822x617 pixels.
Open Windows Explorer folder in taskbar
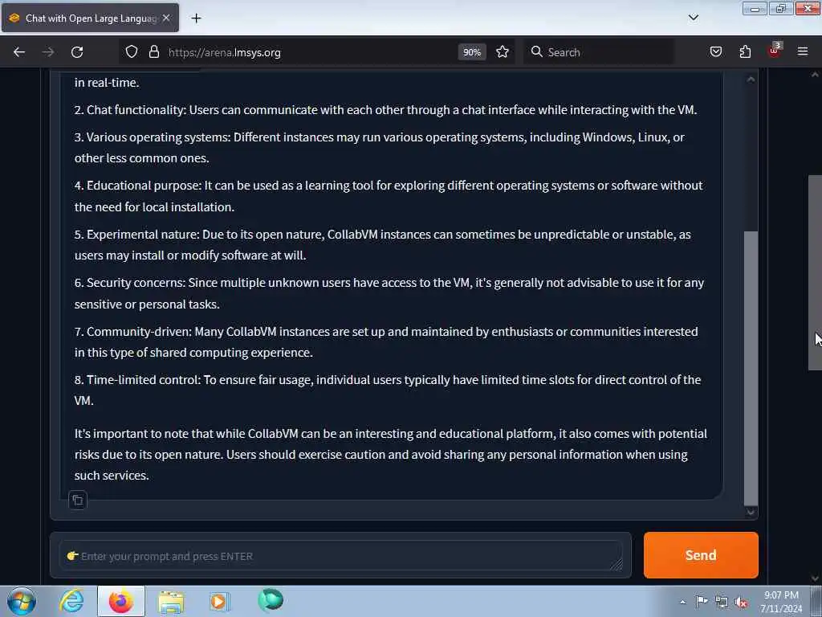(x=171, y=602)
